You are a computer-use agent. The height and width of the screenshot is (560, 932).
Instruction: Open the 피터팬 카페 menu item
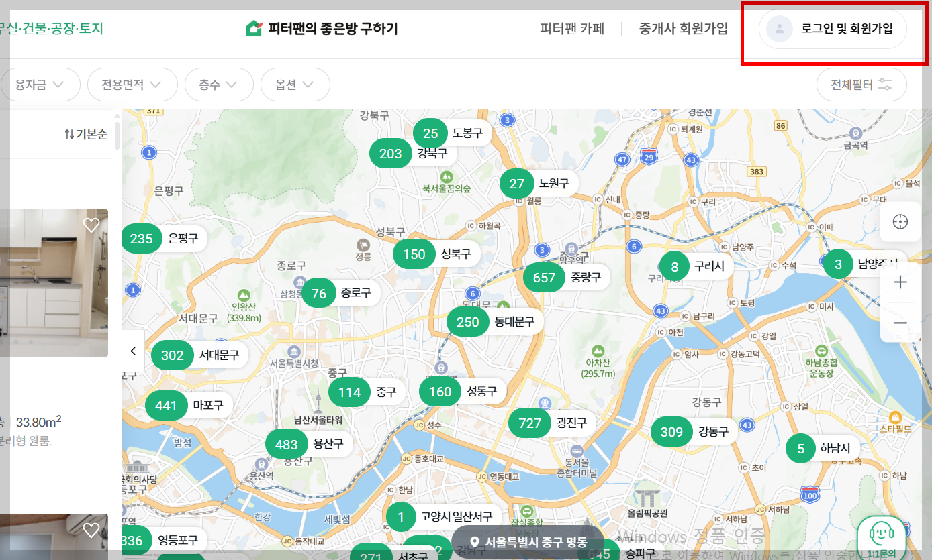pos(571,28)
